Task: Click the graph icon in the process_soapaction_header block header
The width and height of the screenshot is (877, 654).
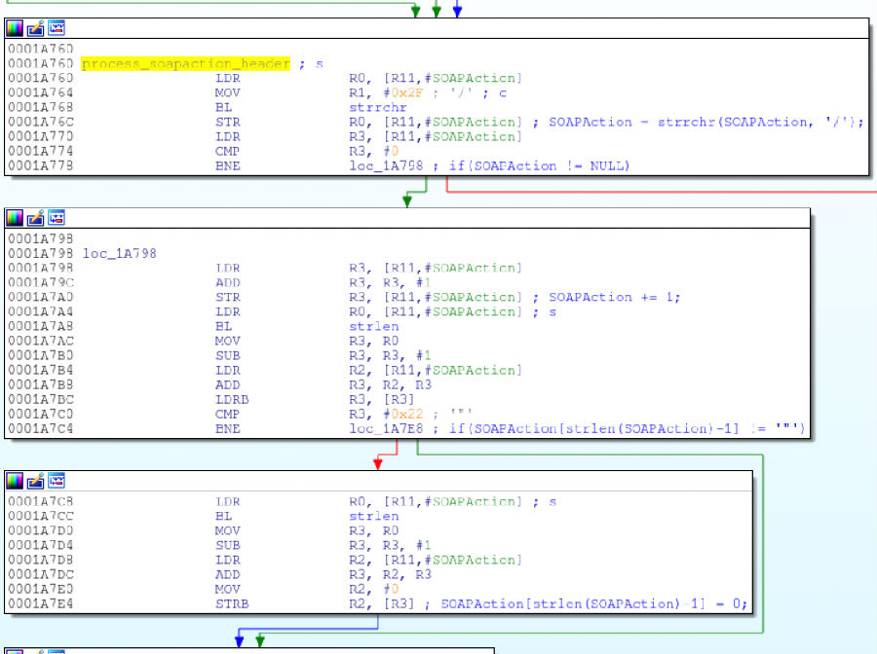Action: click(55, 28)
